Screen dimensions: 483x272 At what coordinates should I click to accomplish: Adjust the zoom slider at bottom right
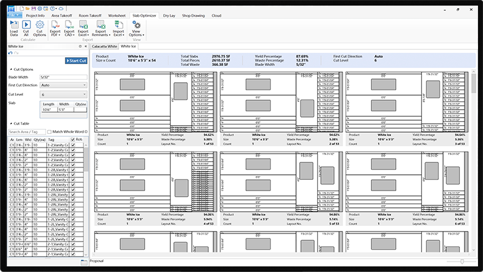coord(462,262)
